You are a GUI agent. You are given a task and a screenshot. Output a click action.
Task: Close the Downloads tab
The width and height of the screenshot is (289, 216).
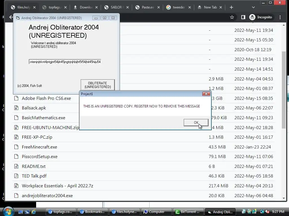pyautogui.click(x=97, y=7)
